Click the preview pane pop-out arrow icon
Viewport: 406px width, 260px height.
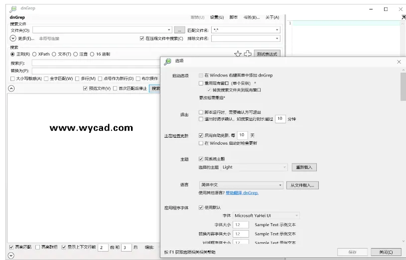point(403,17)
